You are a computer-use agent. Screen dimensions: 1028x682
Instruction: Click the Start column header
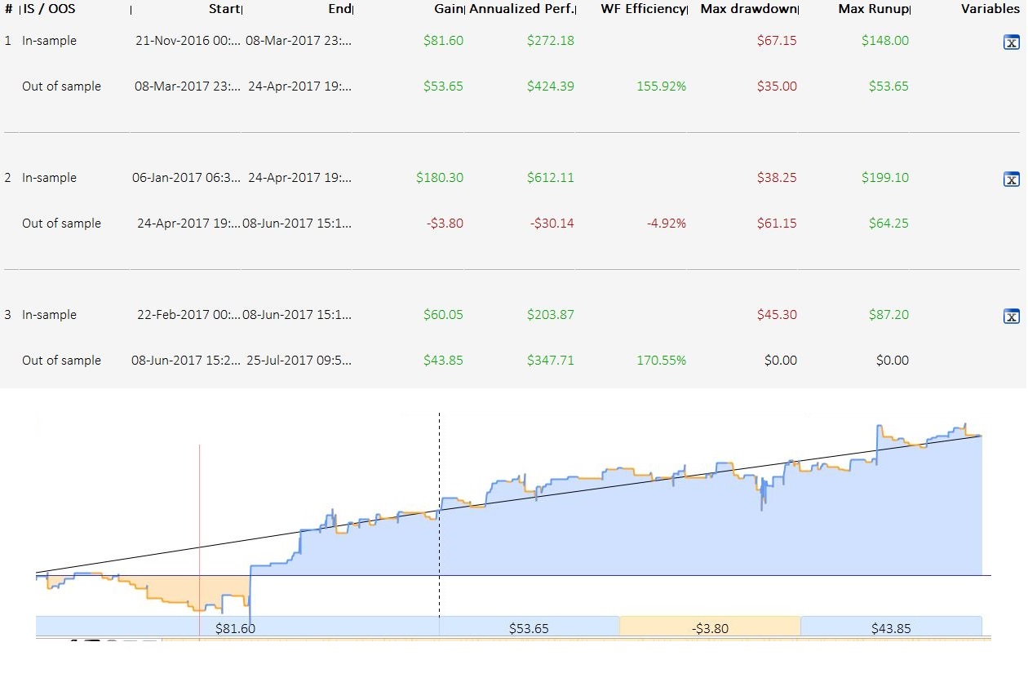pos(224,9)
